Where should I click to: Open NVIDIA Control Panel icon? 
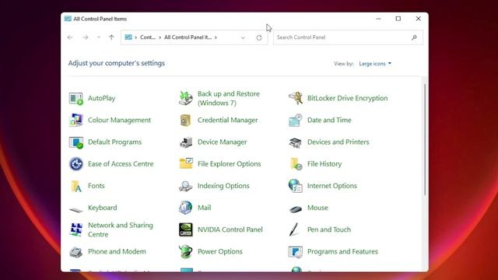click(x=185, y=229)
